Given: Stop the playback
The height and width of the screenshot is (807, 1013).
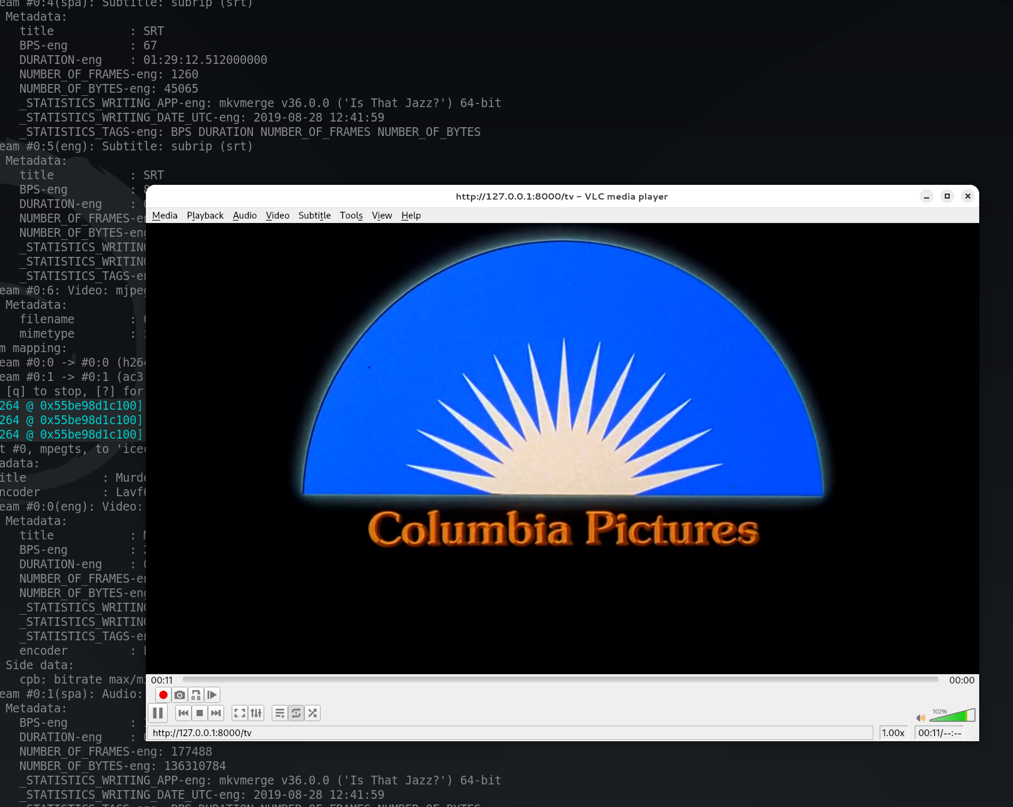Looking at the screenshot, I should coord(200,713).
